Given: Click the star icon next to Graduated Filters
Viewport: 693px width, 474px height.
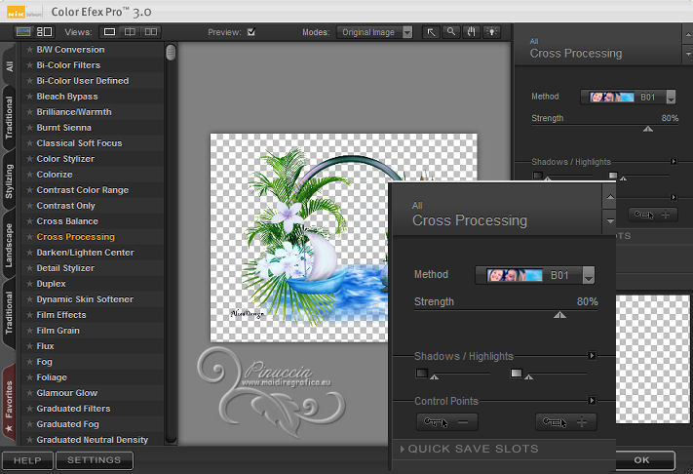Looking at the screenshot, I should pos(29,409).
